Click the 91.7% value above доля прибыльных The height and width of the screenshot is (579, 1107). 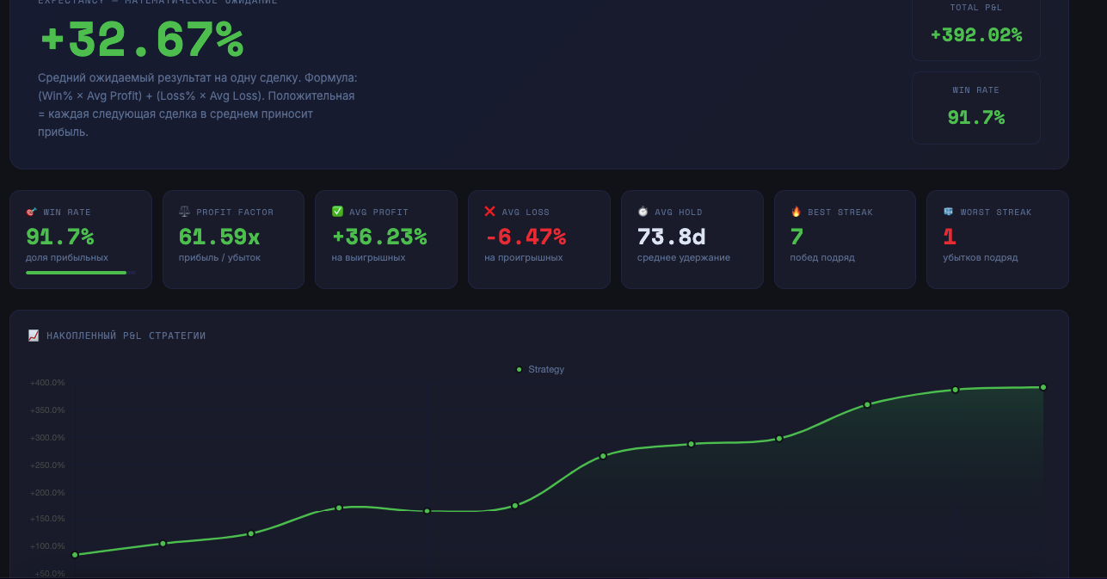tap(60, 237)
